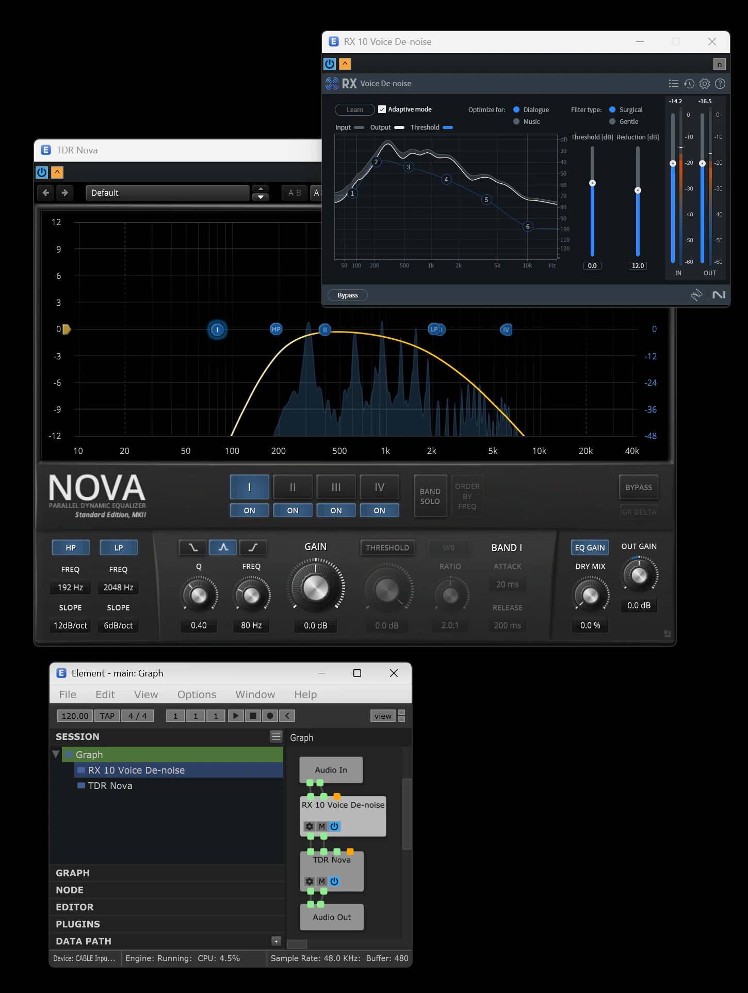Click the BAND SOLO button in Nova

[x=430, y=496]
